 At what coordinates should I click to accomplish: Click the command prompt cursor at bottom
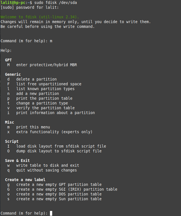(51, 213)
